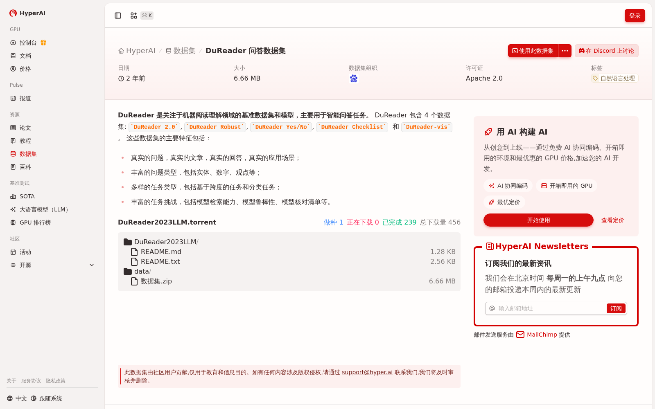Click the HyperAI breadcrumb home link
The width and height of the screenshot is (655, 409).
point(137,51)
